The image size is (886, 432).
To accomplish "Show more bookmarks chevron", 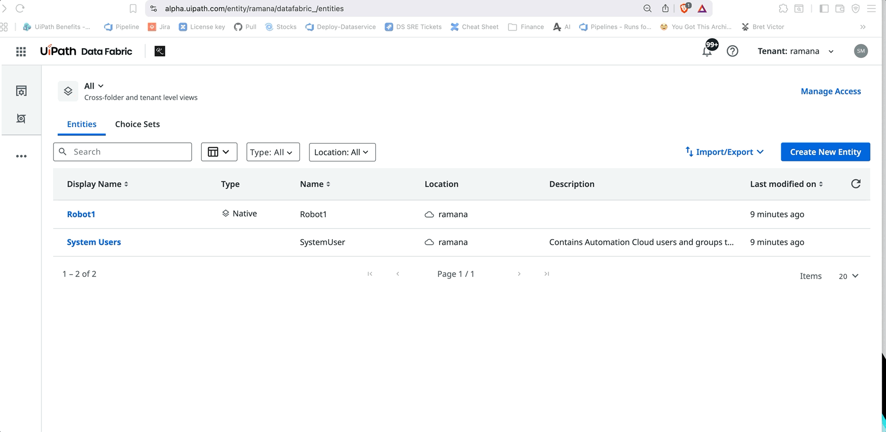I will pyautogui.click(x=863, y=27).
